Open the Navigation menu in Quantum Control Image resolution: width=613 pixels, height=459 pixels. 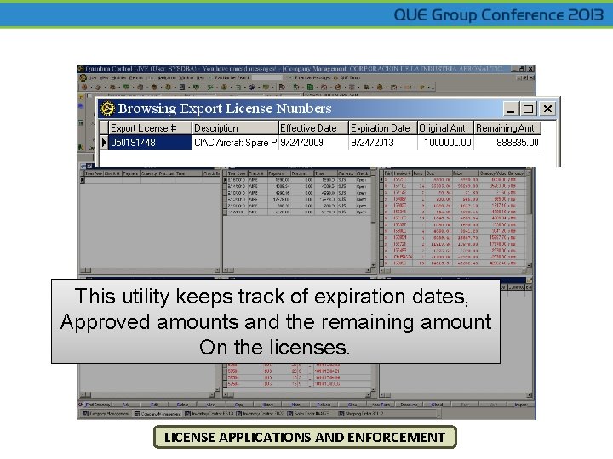(166, 77)
